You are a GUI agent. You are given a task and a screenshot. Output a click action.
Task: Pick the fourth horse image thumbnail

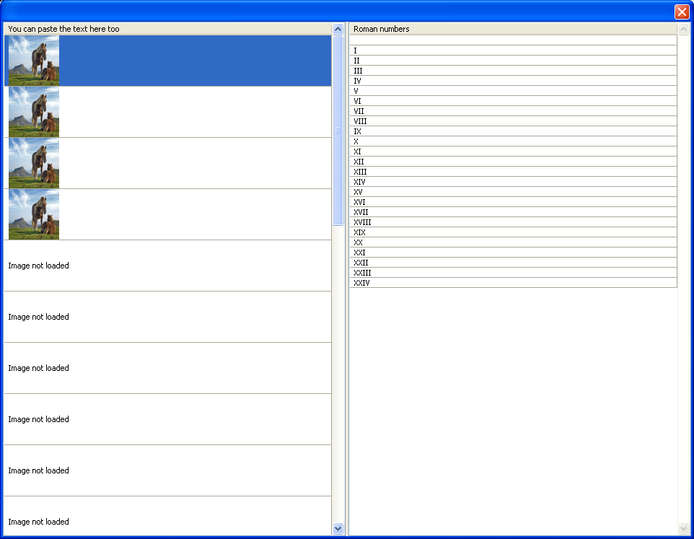(x=33, y=214)
